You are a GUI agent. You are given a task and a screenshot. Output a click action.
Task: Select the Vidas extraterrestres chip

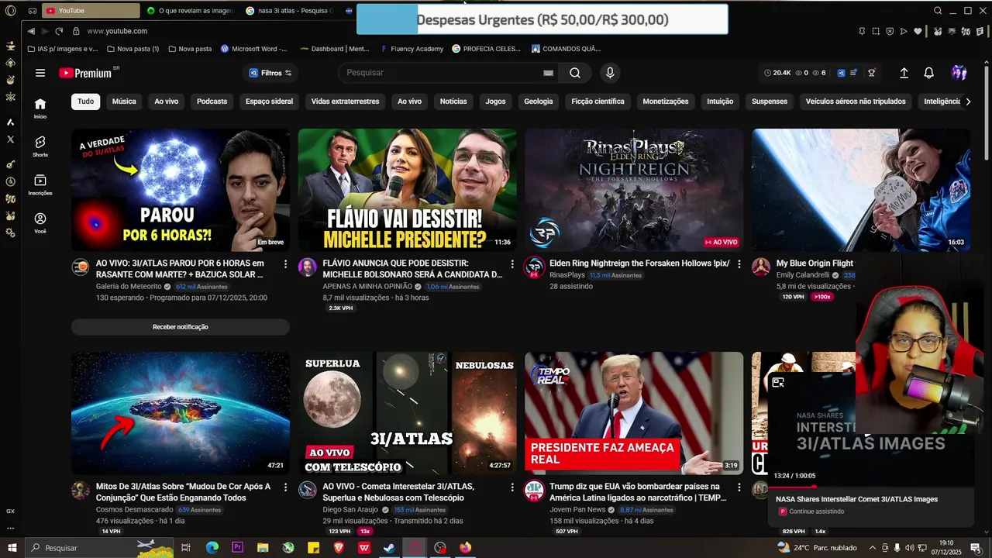[x=345, y=102]
